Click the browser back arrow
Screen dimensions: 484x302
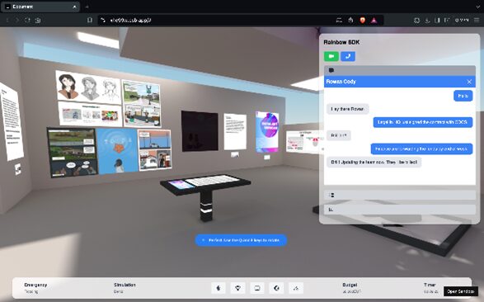[x=7, y=20]
